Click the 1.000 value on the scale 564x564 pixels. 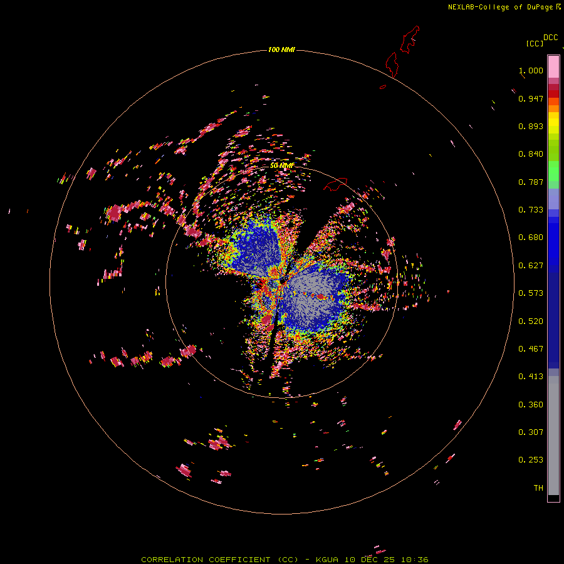point(531,70)
